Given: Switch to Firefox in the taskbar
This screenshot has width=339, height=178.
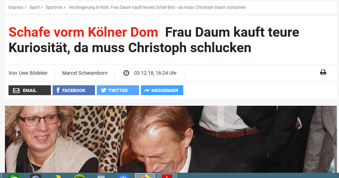Looking at the screenshot, I should click(145, 176).
